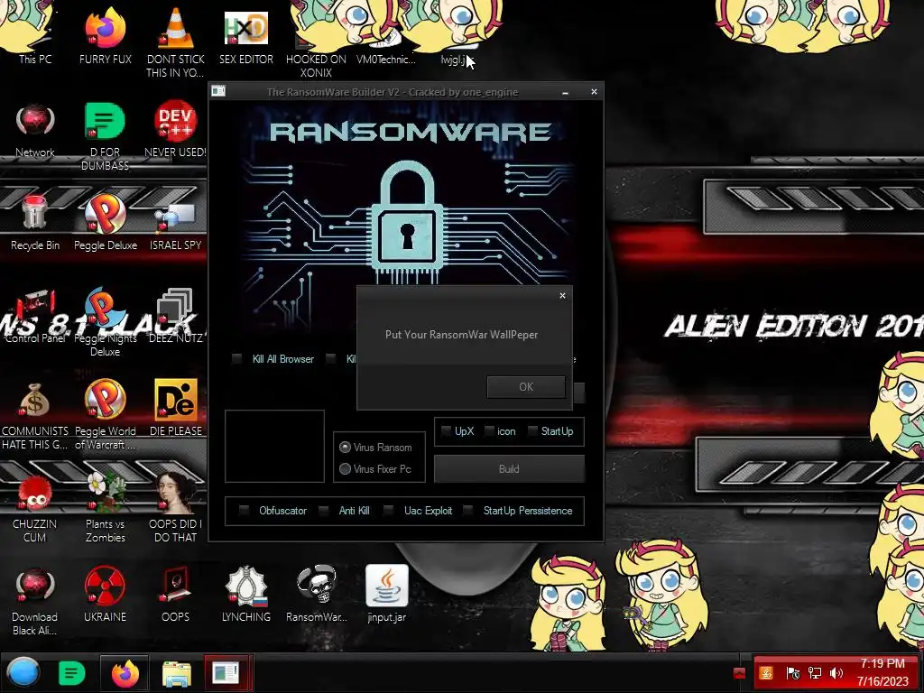Screen dimensions: 924x693
Task: Tick the Kill All Browser checkbox
Action: [237, 358]
